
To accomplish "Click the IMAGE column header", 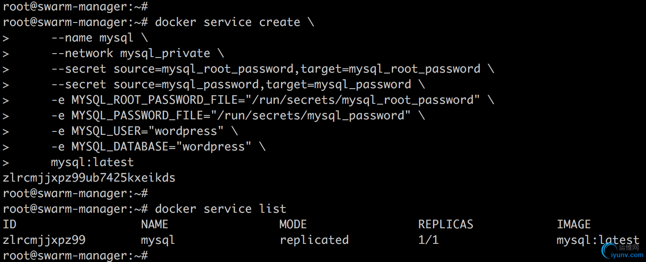I will [574, 224].
